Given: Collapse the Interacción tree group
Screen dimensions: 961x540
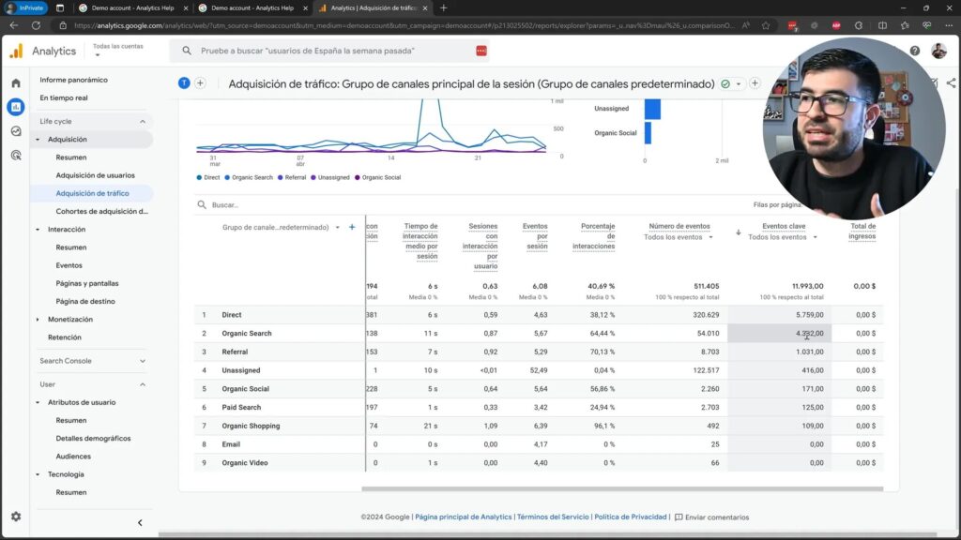Looking at the screenshot, I should click(38, 230).
